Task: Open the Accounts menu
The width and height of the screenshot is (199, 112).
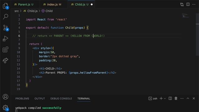Action: tap(6, 97)
